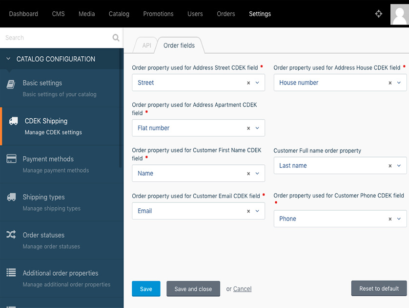Open the Media menu
409x308 pixels.
click(x=86, y=14)
